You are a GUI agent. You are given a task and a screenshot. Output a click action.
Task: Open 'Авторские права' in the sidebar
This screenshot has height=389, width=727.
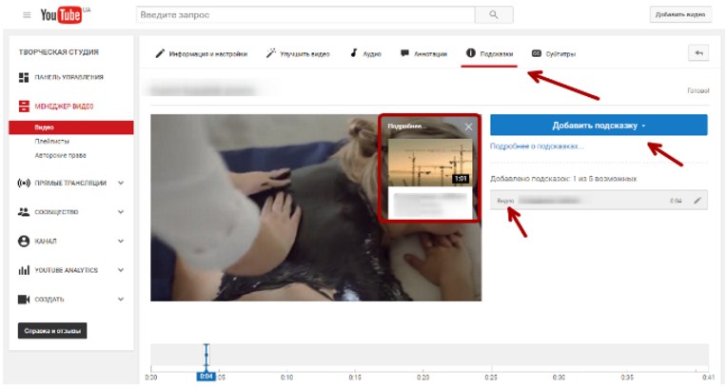pyautogui.click(x=60, y=155)
